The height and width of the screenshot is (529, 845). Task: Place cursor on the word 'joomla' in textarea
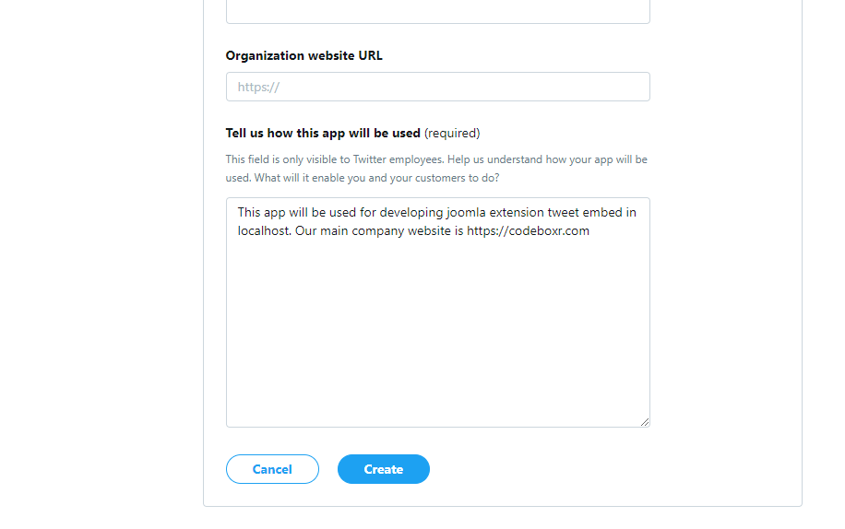[x=466, y=213]
